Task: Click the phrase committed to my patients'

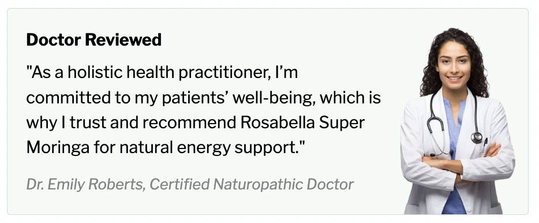Action: pos(128,98)
